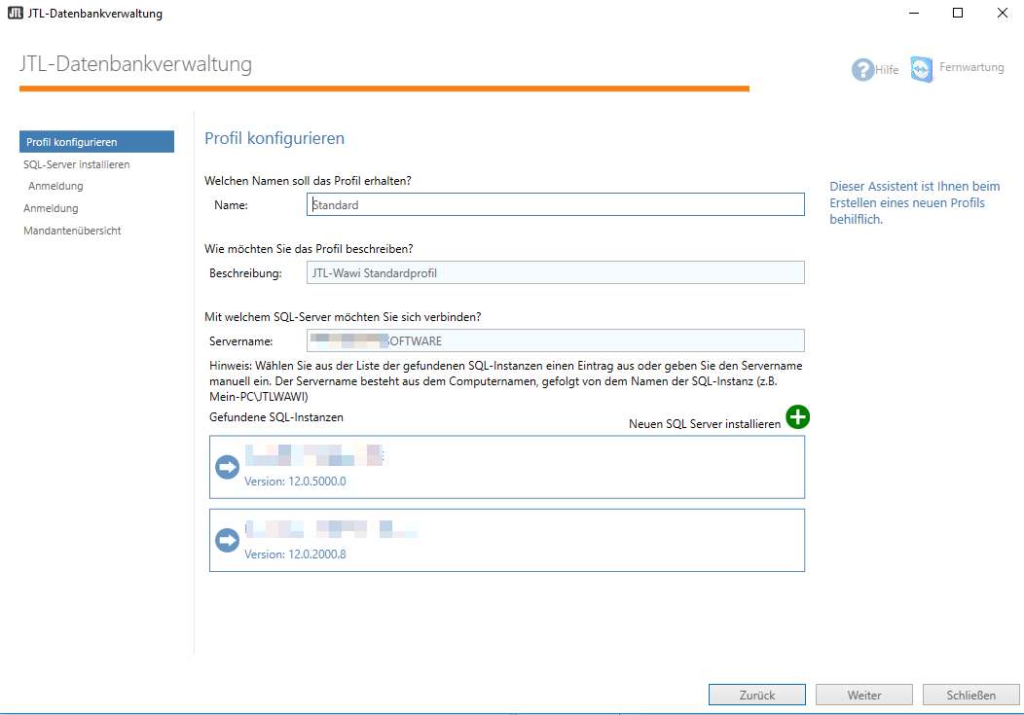Click 'Welchen Namen soll das Profil erhalten?' text

[308, 181]
